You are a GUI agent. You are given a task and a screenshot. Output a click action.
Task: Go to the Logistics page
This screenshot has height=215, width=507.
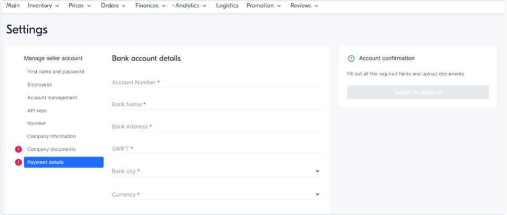click(x=227, y=6)
